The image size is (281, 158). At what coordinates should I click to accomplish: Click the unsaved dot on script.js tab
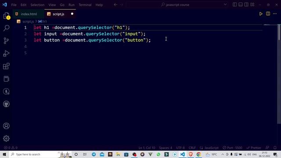click(72, 14)
